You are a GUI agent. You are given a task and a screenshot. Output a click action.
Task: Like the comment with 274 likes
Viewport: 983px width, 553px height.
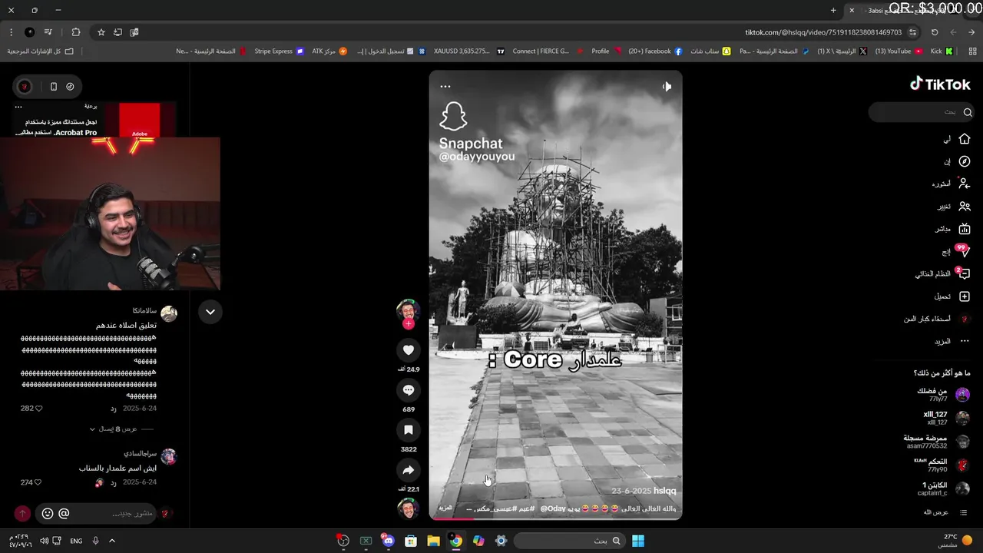tap(38, 482)
